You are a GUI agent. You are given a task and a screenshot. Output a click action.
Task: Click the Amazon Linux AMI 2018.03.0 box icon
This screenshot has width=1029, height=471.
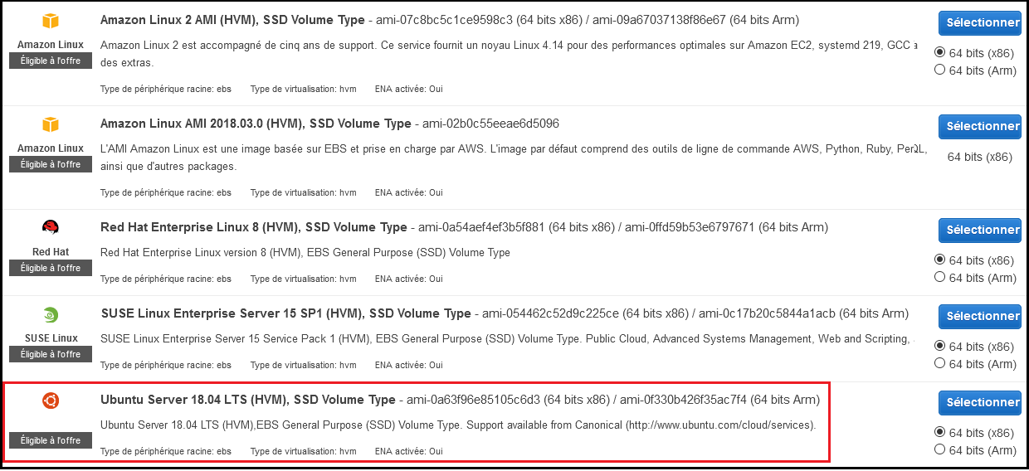51,125
